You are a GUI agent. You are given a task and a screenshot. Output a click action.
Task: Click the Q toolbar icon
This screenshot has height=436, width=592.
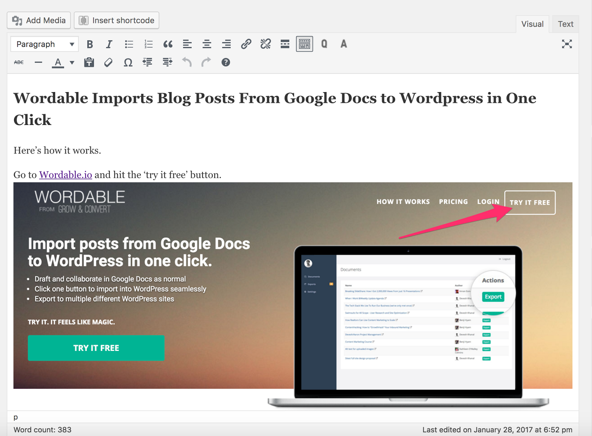click(324, 44)
